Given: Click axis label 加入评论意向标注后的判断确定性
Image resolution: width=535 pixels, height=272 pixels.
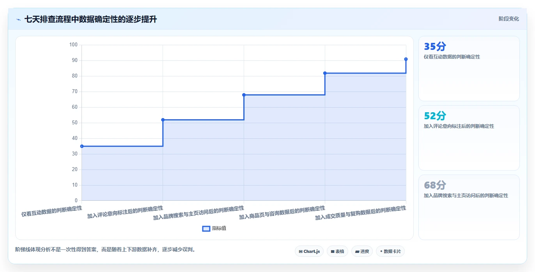Looking at the screenshot, I should (x=125, y=212).
